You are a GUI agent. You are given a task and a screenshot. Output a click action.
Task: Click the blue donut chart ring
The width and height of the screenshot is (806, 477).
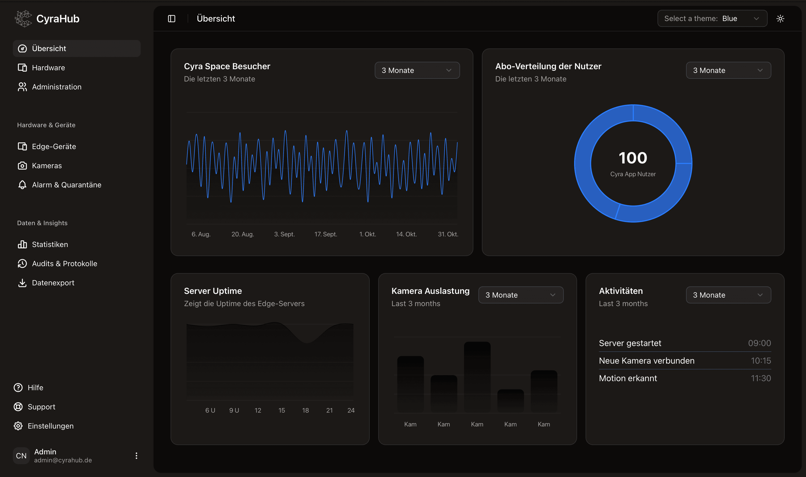[x=582, y=163]
